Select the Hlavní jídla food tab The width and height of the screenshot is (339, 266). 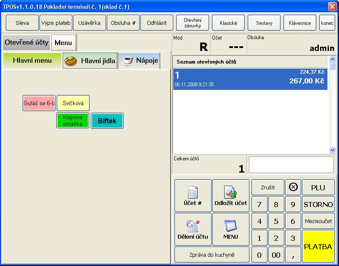(90, 61)
